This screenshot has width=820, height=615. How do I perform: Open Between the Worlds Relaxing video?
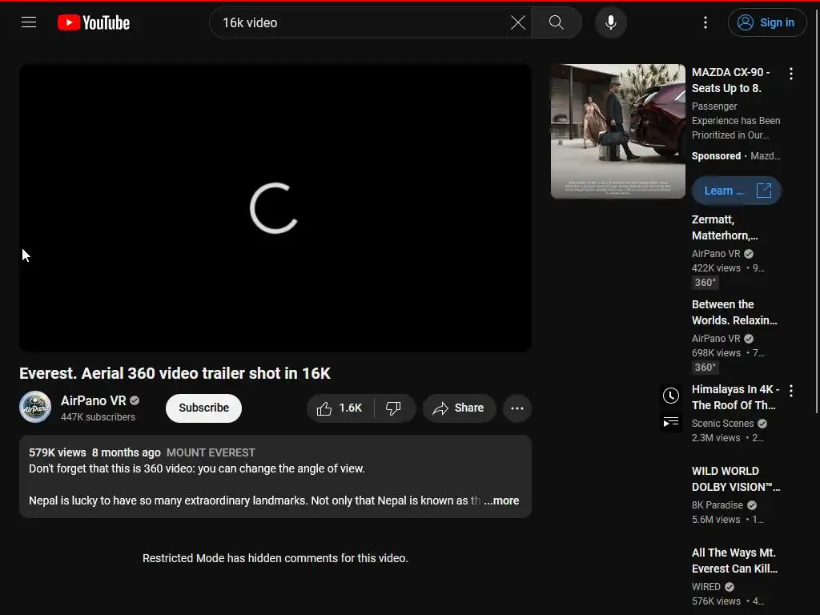point(734,312)
